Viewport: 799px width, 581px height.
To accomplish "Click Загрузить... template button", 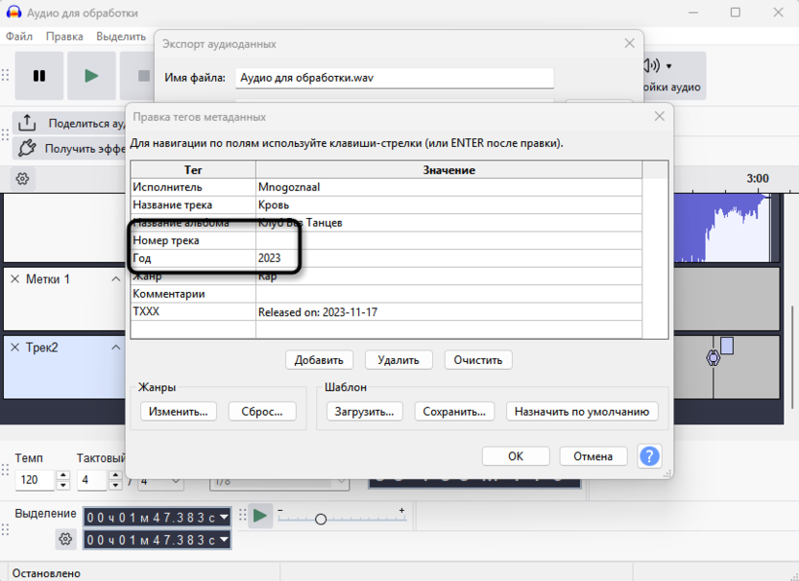I will [364, 411].
